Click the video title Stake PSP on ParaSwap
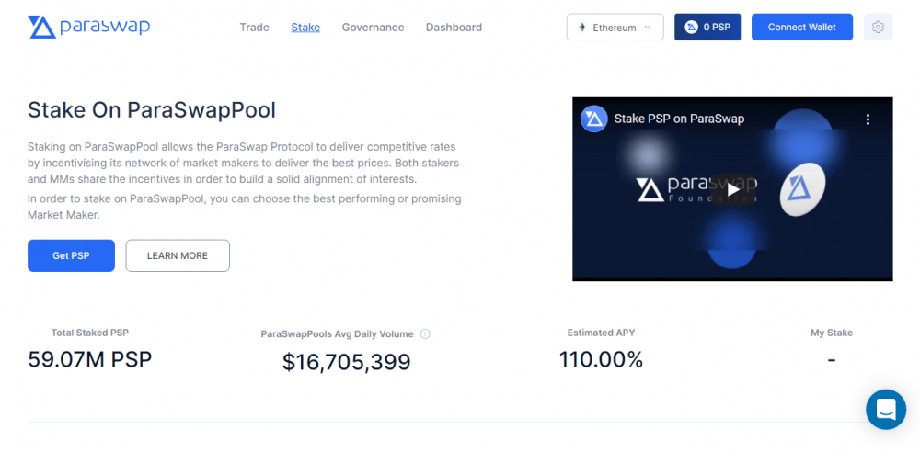The image size is (920, 452). click(x=680, y=119)
